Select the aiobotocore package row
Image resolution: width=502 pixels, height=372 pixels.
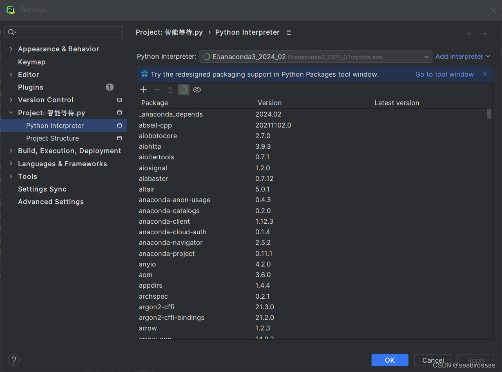(x=312, y=136)
